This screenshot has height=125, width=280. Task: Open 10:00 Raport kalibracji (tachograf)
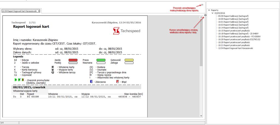click(x=233, y=19)
